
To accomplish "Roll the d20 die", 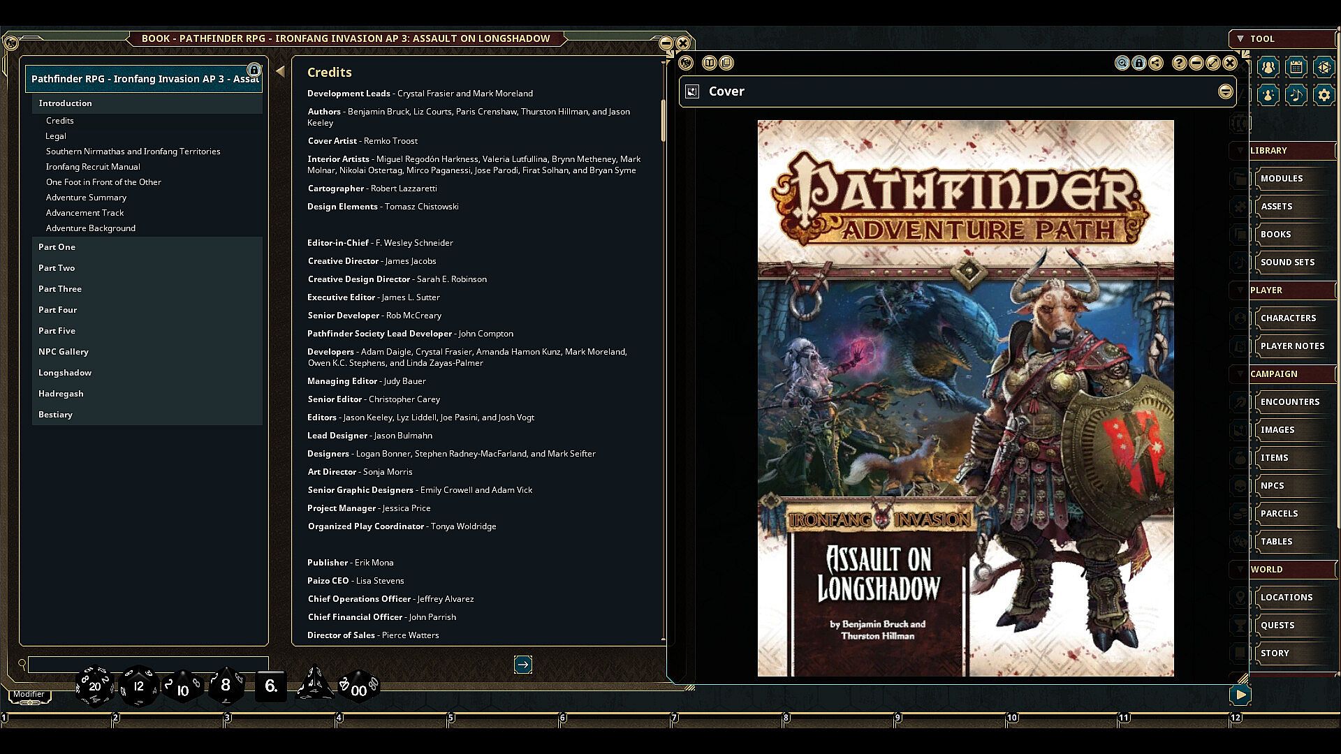I will pyautogui.click(x=94, y=686).
